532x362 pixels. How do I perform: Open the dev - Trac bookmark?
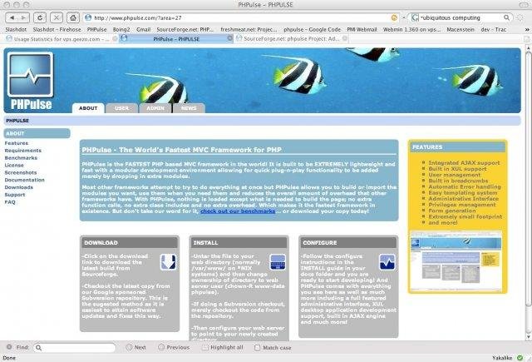493,30
